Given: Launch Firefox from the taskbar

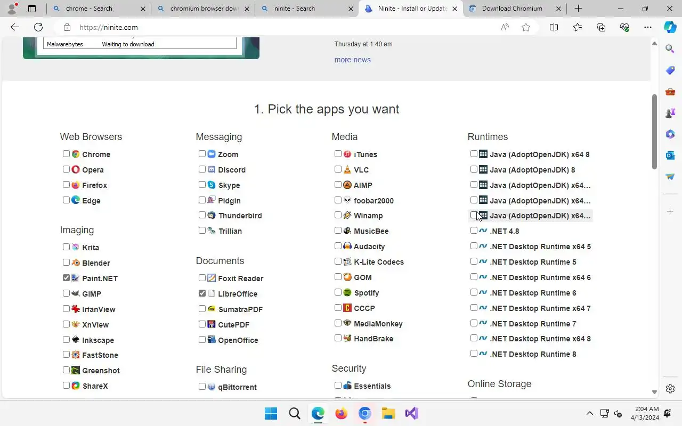Looking at the screenshot, I should [341, 413].
